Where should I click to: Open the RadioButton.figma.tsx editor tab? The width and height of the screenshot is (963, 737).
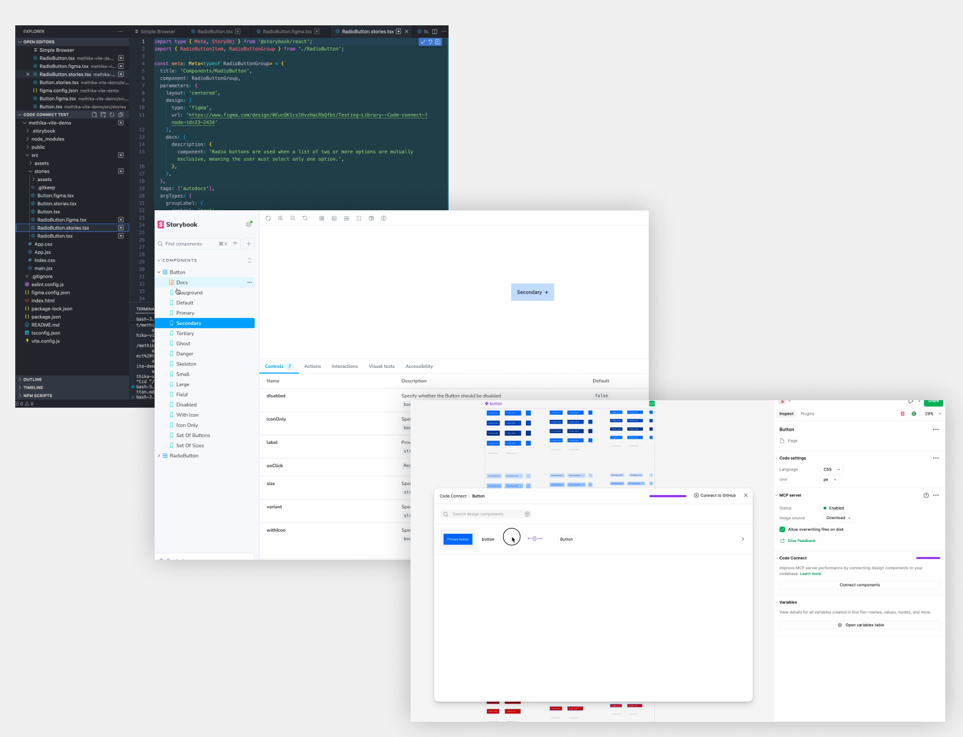point(287,32)
